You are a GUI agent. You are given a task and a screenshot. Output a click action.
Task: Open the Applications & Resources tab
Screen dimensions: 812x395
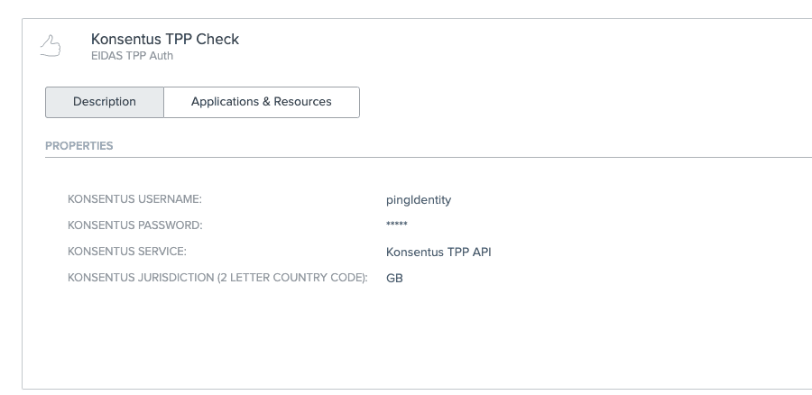click(x=262, y=102)
